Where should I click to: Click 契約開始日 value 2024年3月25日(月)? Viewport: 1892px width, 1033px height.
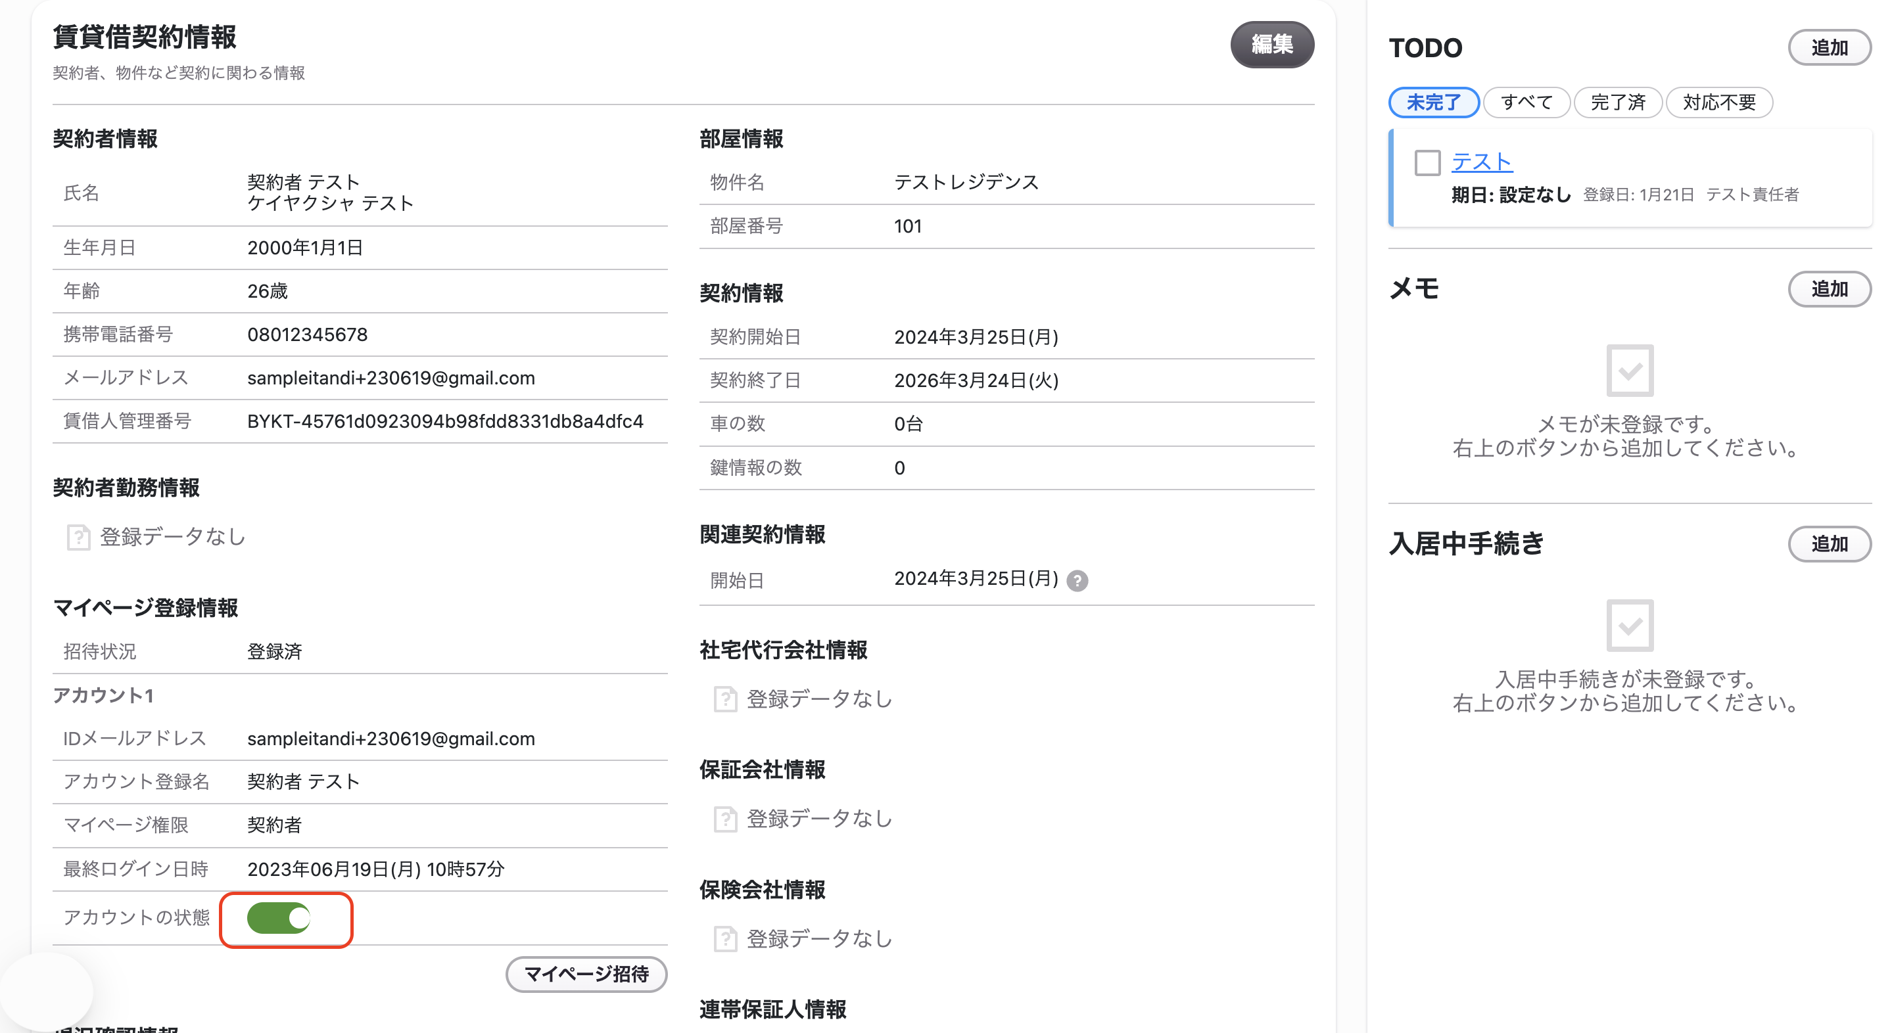pos(976,337)
